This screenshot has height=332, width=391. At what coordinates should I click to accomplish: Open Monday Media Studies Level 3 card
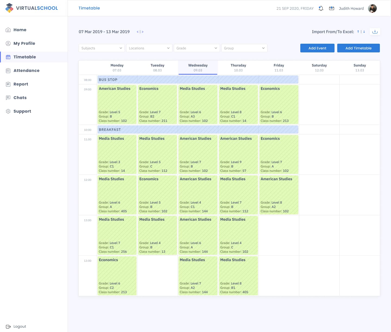117,154
